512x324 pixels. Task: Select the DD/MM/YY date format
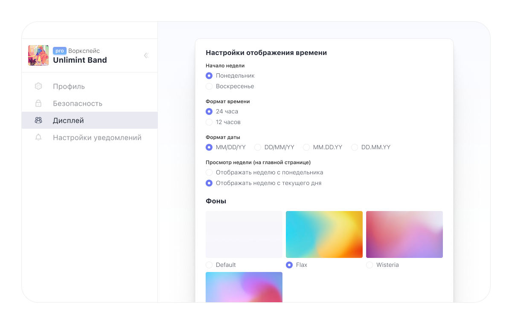(x=258, y=147)
